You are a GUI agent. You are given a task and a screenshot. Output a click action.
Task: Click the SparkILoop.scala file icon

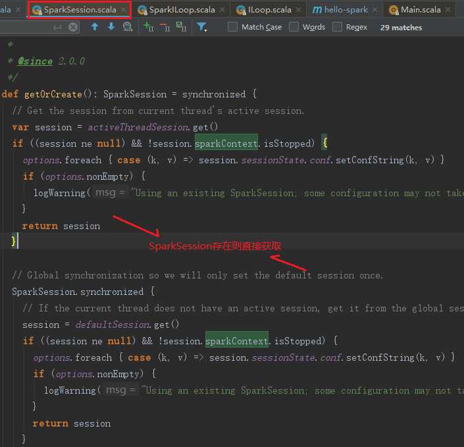(142, 10)
